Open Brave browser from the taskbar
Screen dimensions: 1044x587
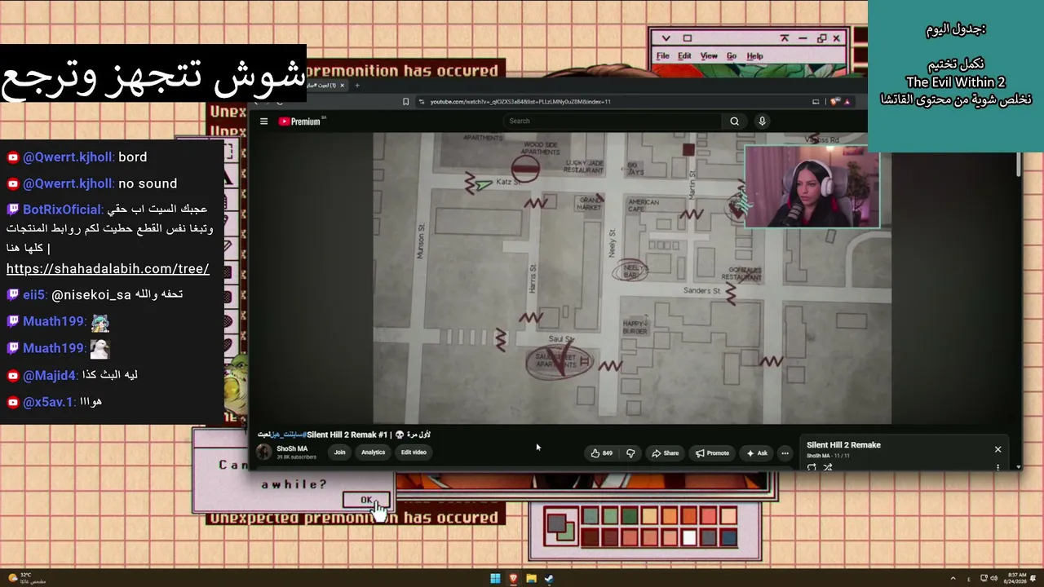point(513,579)
